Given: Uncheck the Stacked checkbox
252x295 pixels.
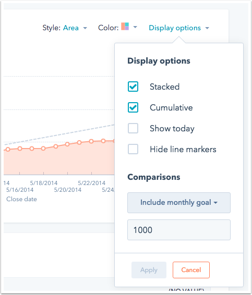Looking at the screenshot, I should [133, 87].
